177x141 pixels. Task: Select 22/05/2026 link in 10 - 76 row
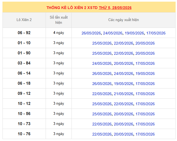[x=102, y=134]
